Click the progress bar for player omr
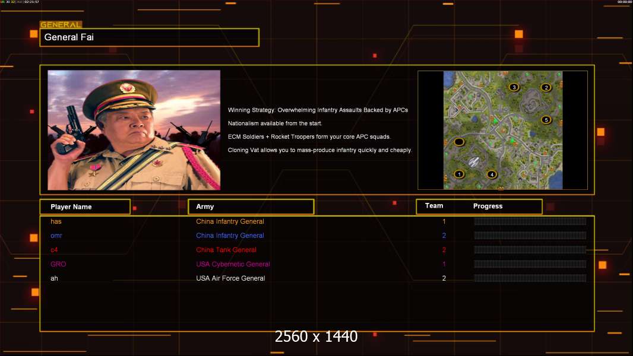633x356 pixels. point(530,236)
